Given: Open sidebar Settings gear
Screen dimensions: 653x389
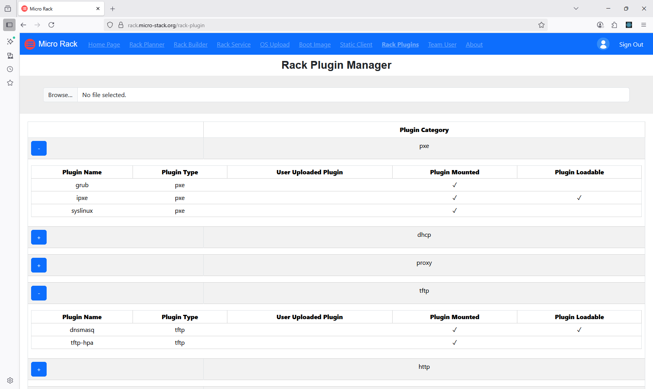Looking at the screenshot, I should coord(10,380).
